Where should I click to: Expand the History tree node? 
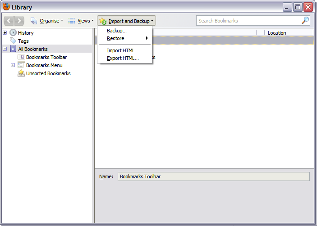tap(5, 33)
